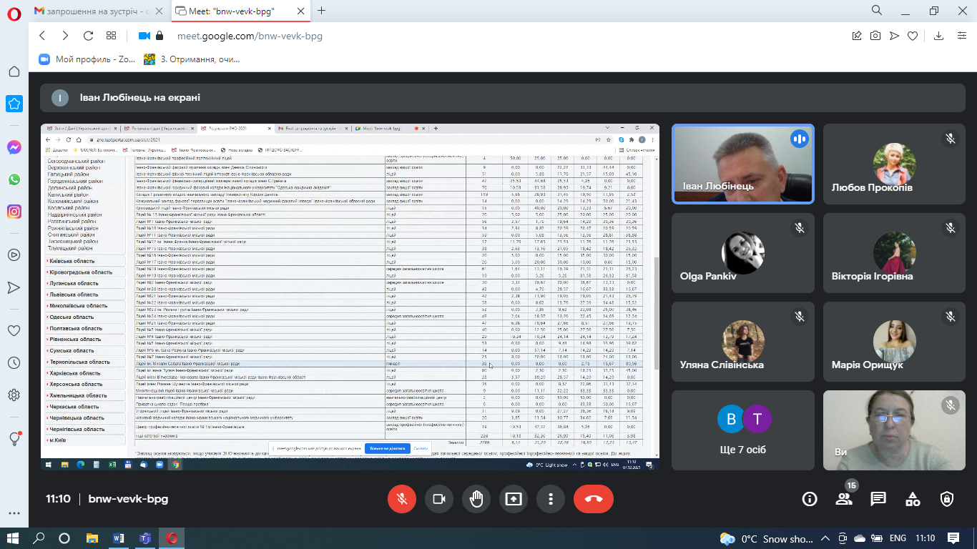977x549 pixels.
Task: Select Іван Любінець video tile
Action: [743, 164]
